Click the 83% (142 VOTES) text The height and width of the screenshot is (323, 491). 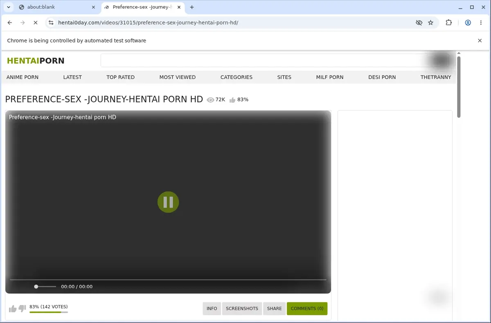coord(49,307)
